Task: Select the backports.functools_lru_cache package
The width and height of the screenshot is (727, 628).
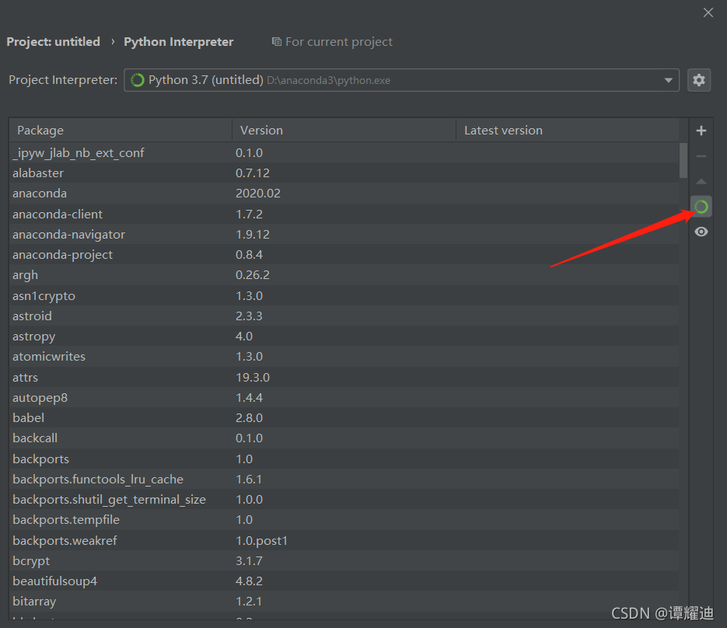Action: (x=344, y=480)
